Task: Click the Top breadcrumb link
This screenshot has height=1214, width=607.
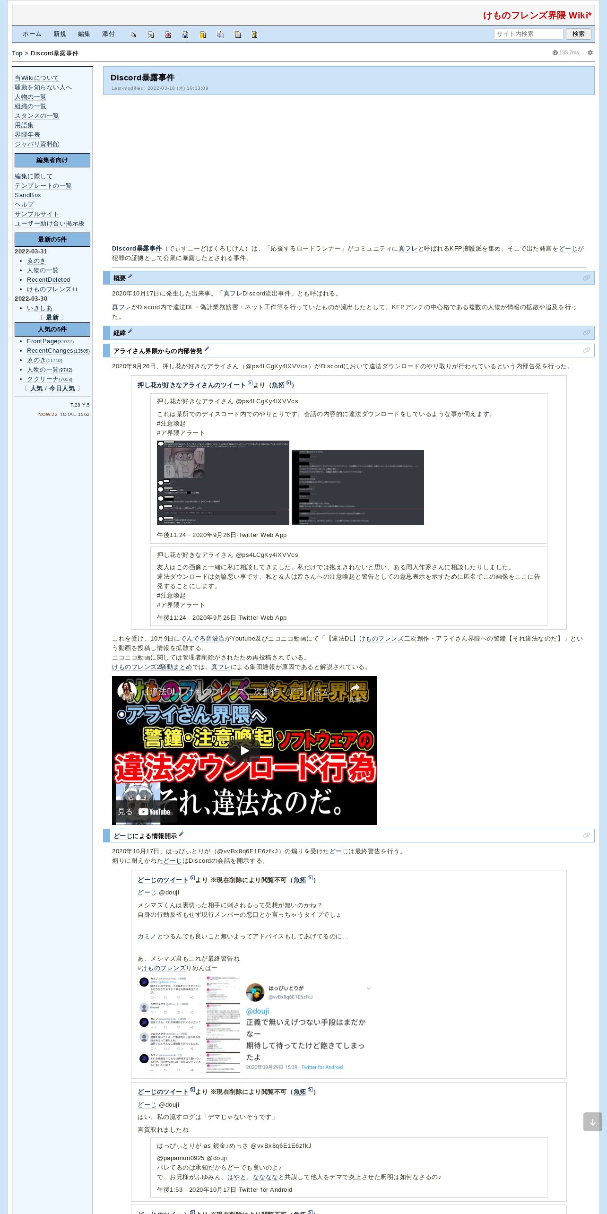Action: pos(17,53)
